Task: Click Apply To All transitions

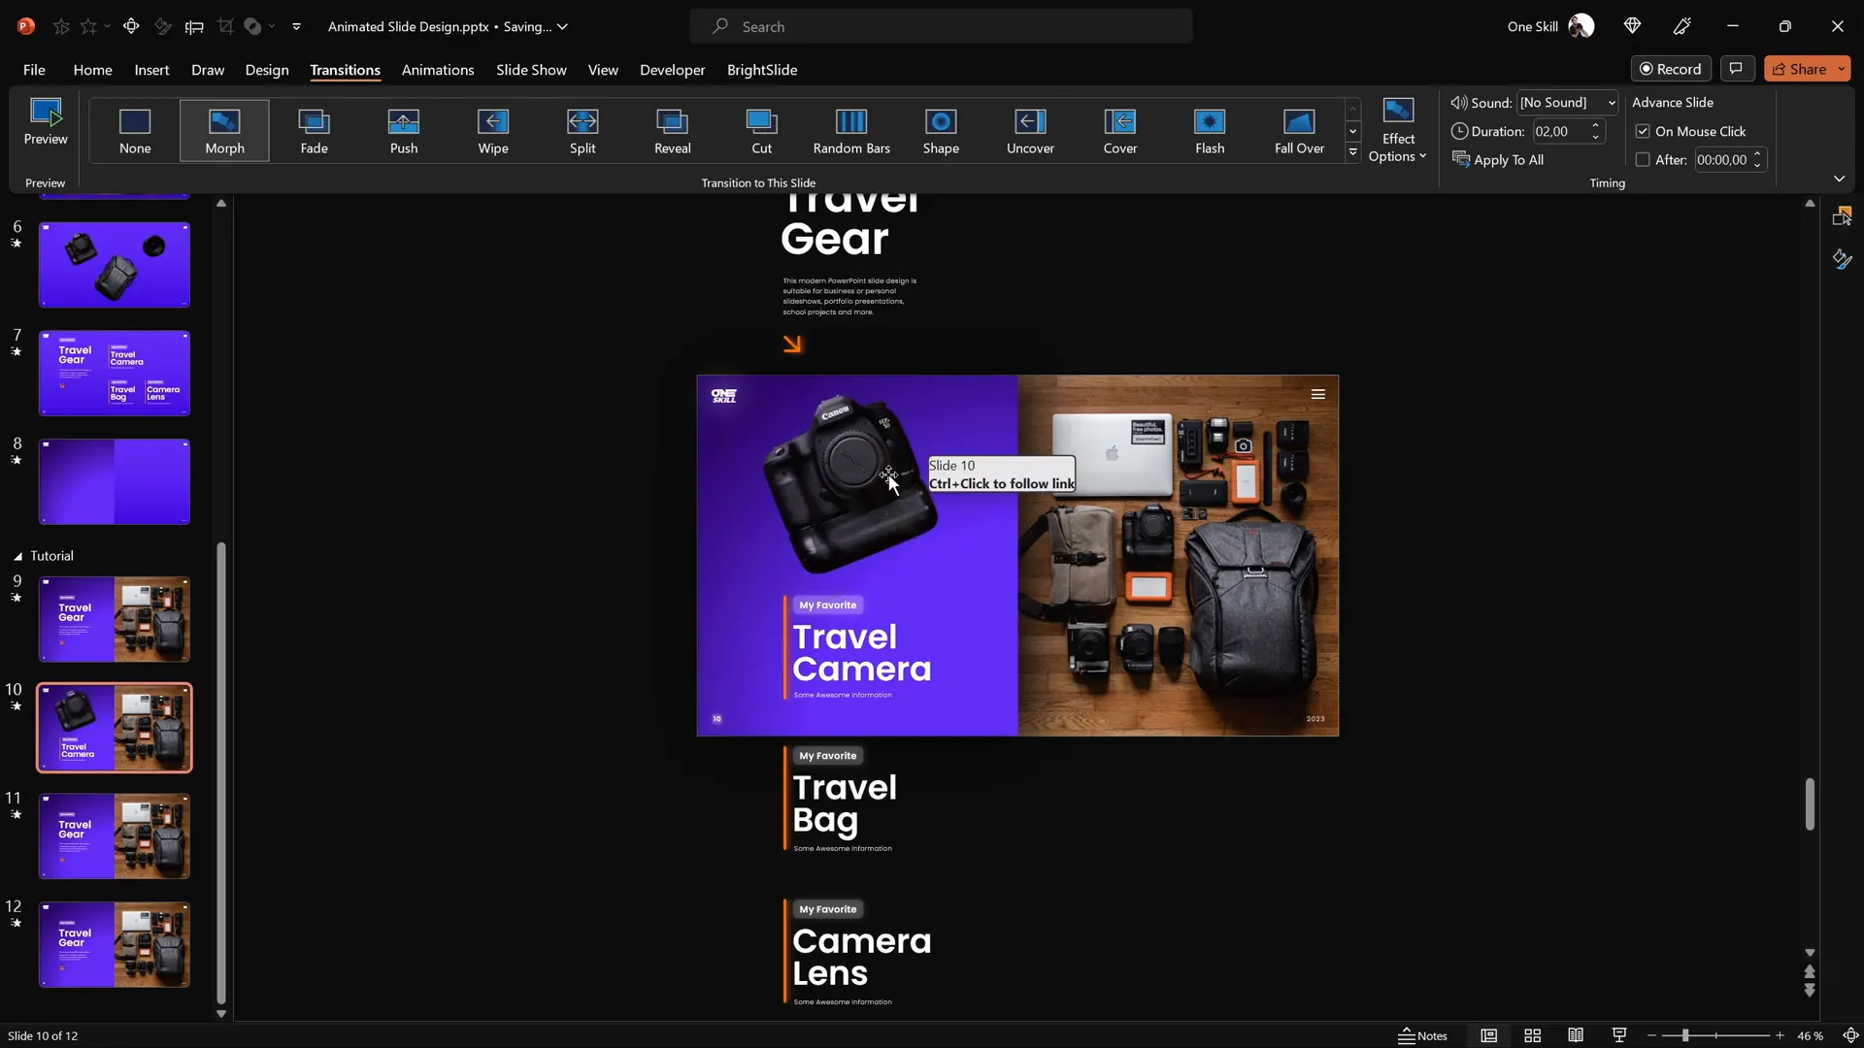Action: pos(1508,159)
